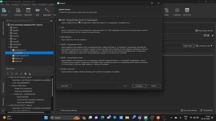Viewport: 216px width, 121px height.
Task: Click the Operations panel horizontal scrollbar
Action: (26, 112)
